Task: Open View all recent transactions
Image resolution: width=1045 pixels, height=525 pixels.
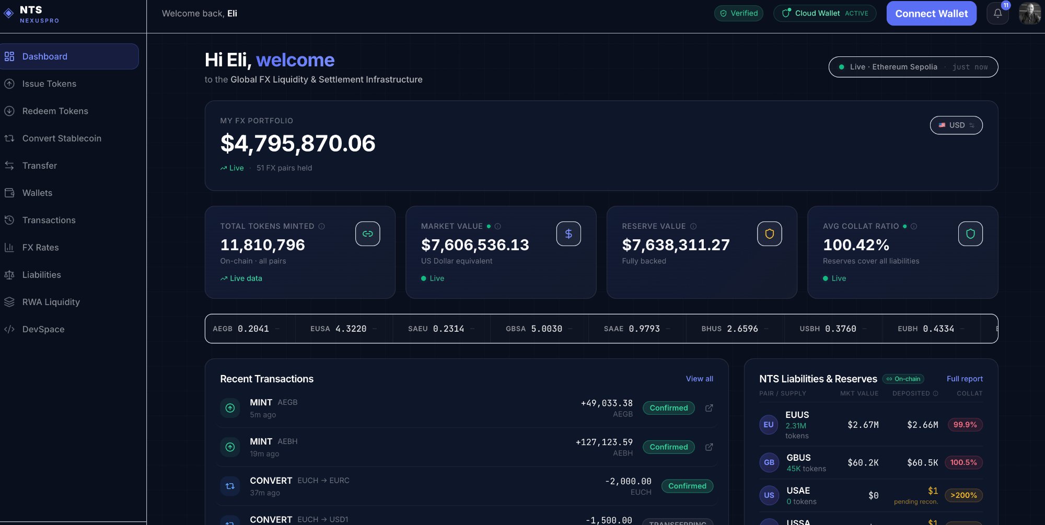Action: [x=699, y=379]
